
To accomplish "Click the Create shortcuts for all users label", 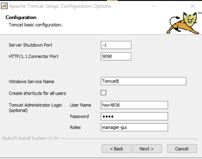I will 37,93.
